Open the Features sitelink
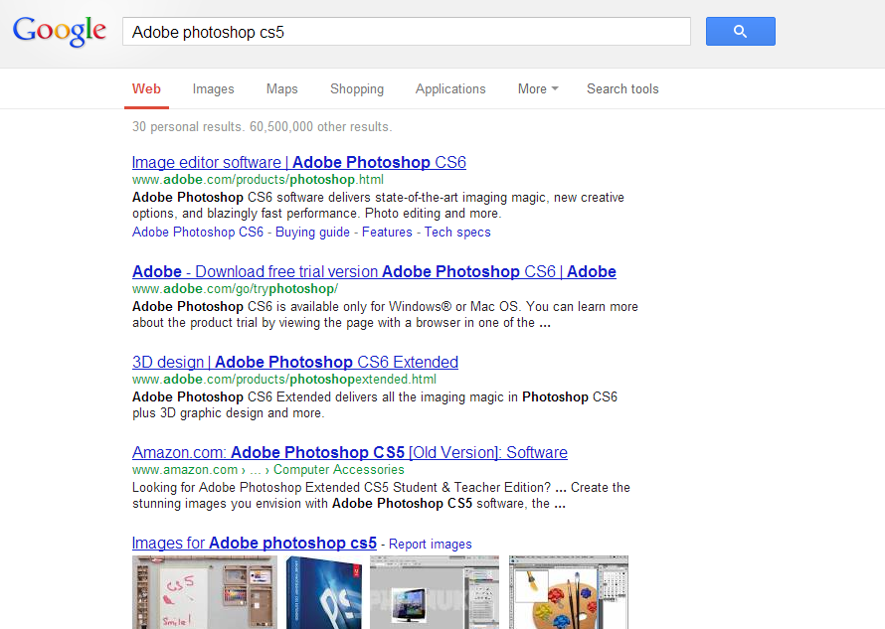Image resolution: width=885 pixels, height=629 pixels. tap(387, 232)
